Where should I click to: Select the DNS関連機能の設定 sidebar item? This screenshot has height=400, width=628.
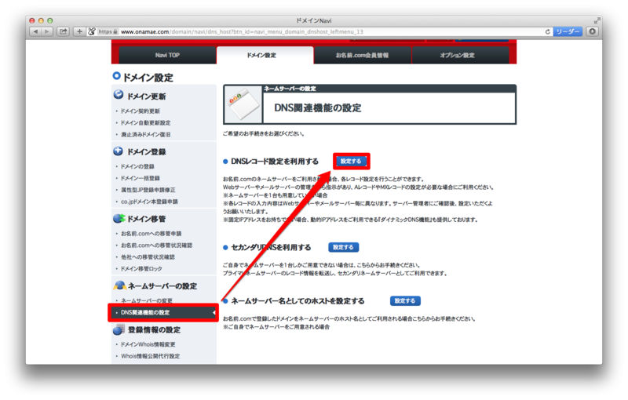(x=163, y=312)
